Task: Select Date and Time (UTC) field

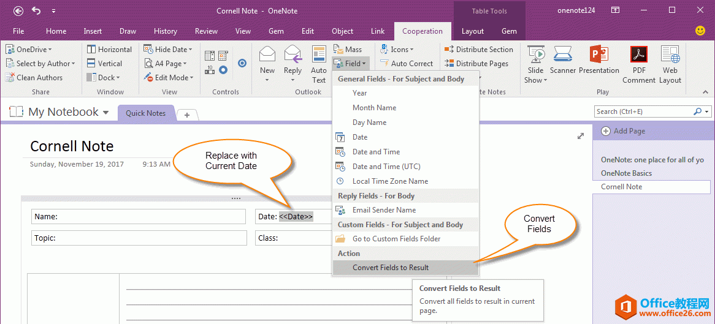Action: tap(386, 167)
